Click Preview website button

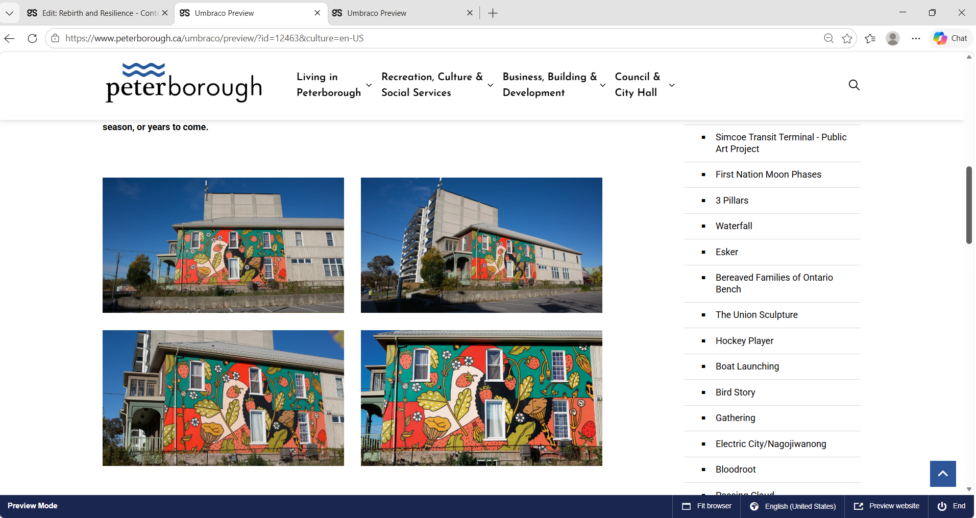click(x=887, y=506)
